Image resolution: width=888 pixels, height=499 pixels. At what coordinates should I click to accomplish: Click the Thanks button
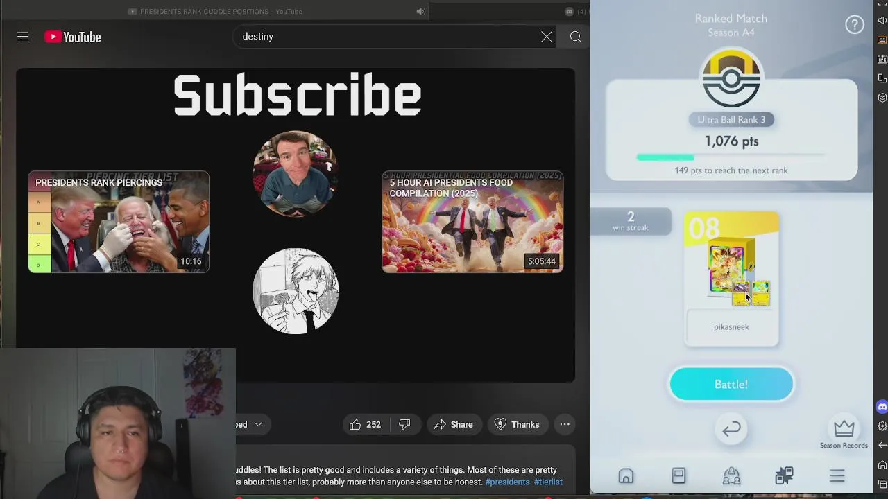coord(517,424)
